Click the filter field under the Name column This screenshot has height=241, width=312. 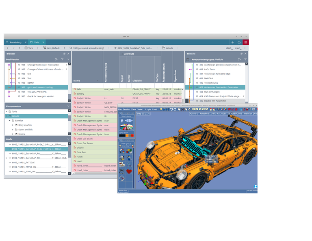88,86
